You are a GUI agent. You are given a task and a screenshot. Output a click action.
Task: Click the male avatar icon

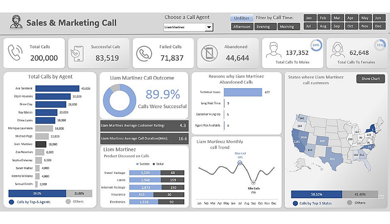click(x=273, y=50)
